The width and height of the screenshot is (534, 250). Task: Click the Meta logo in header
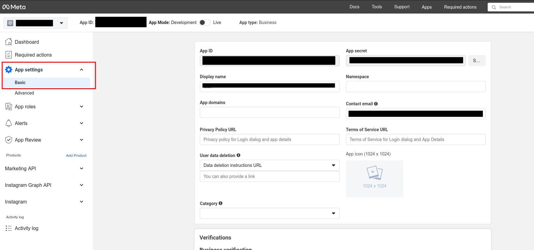click(14, 7)
